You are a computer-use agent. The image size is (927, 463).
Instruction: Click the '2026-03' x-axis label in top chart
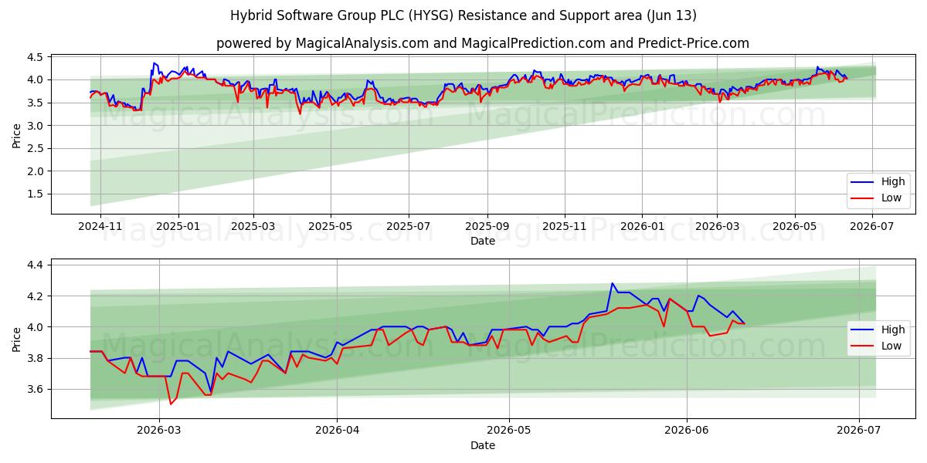pos(716,226)
